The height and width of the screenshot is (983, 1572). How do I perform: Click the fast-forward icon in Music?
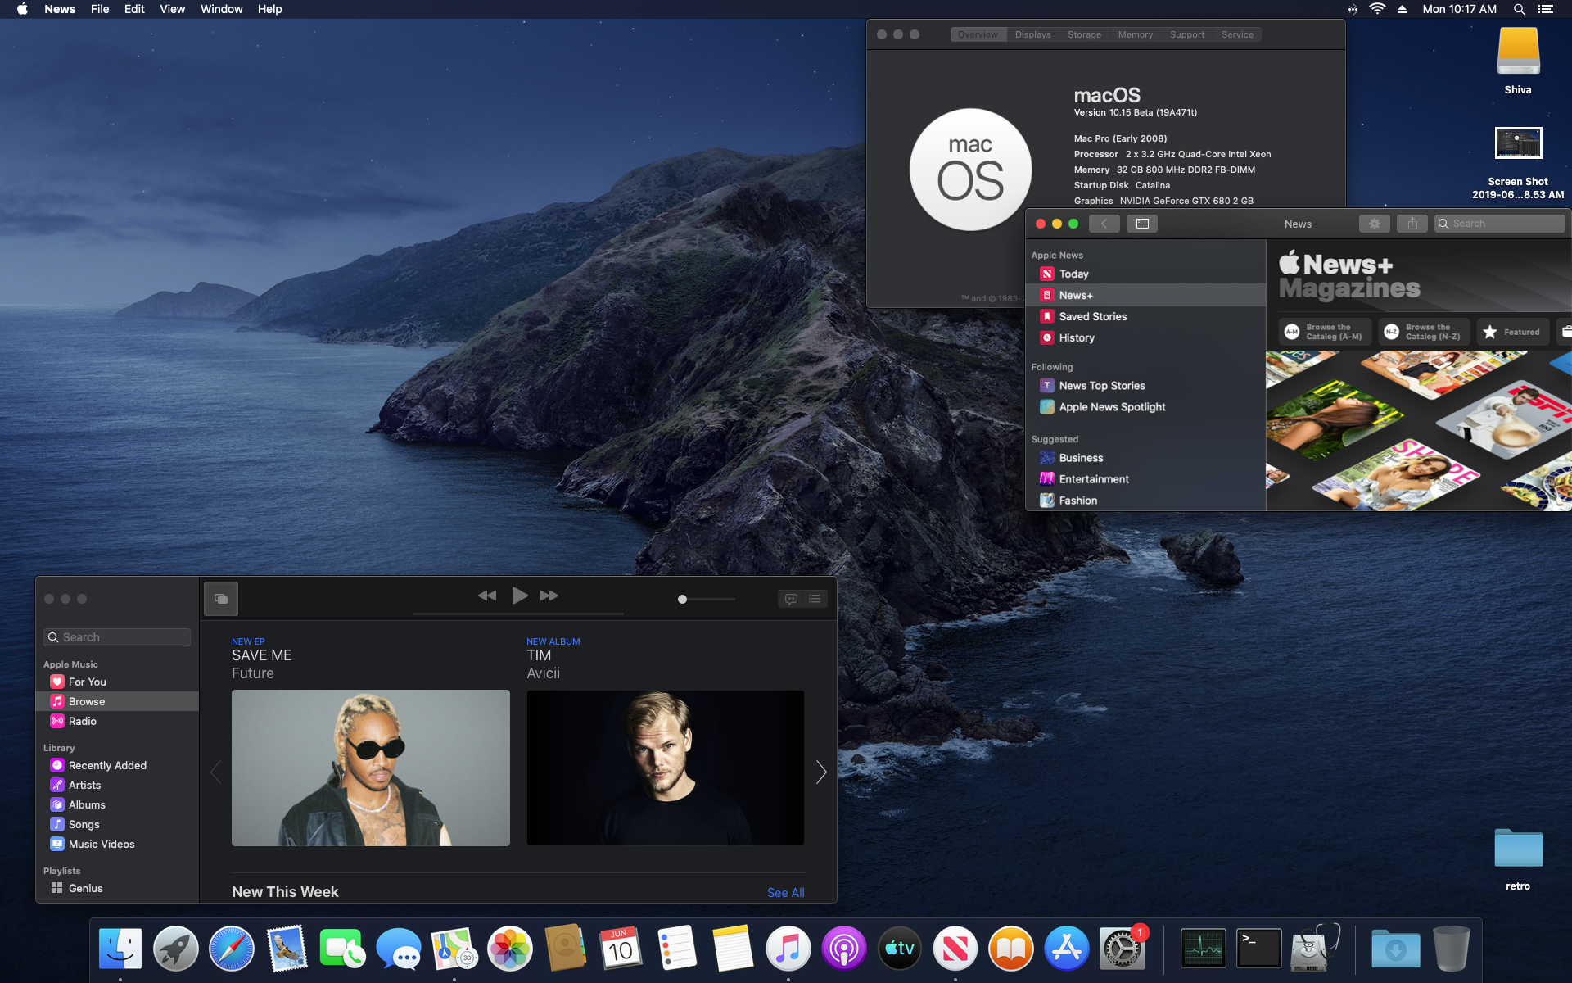(x=549, y=596)
